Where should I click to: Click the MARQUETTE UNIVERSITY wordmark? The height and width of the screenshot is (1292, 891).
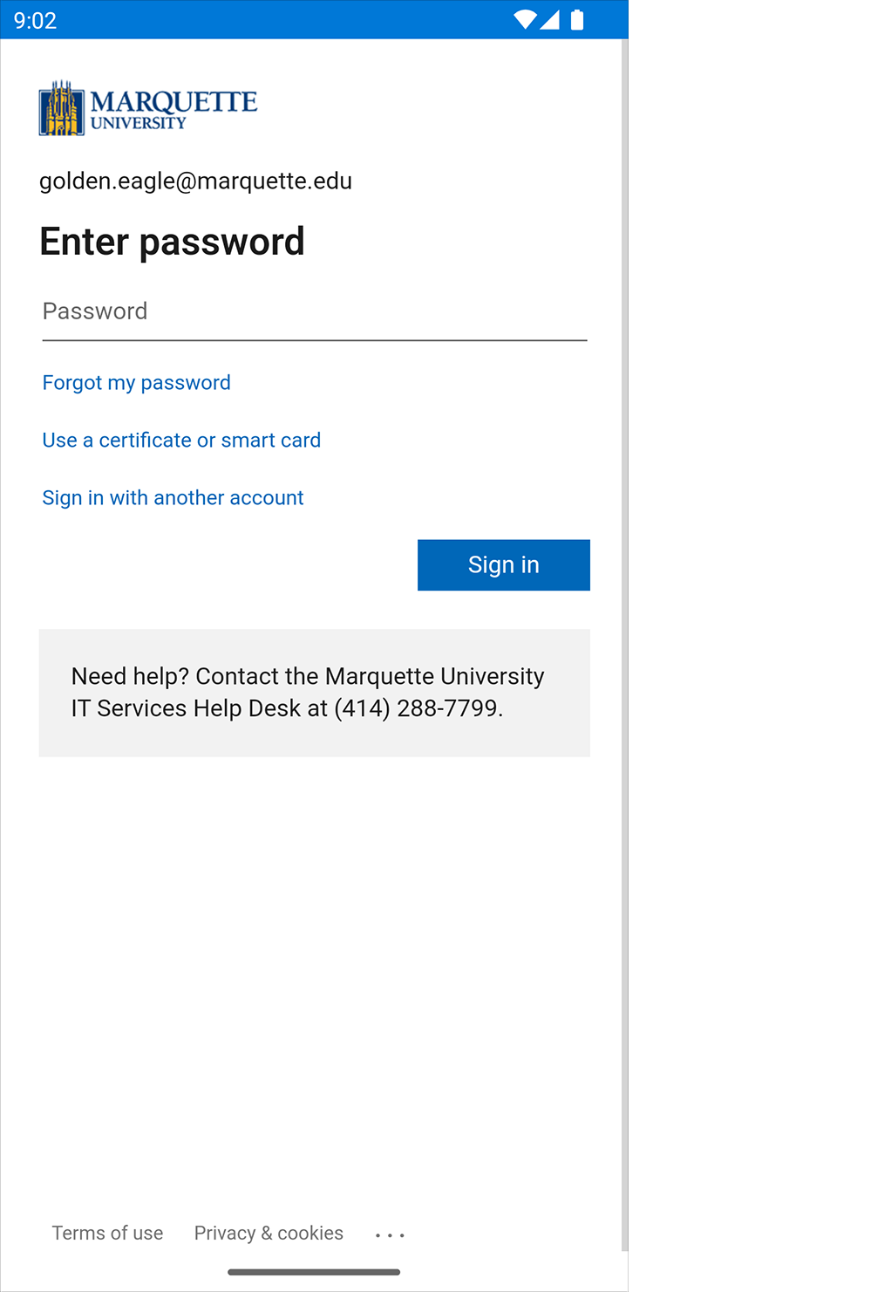(x=173, y=109)
